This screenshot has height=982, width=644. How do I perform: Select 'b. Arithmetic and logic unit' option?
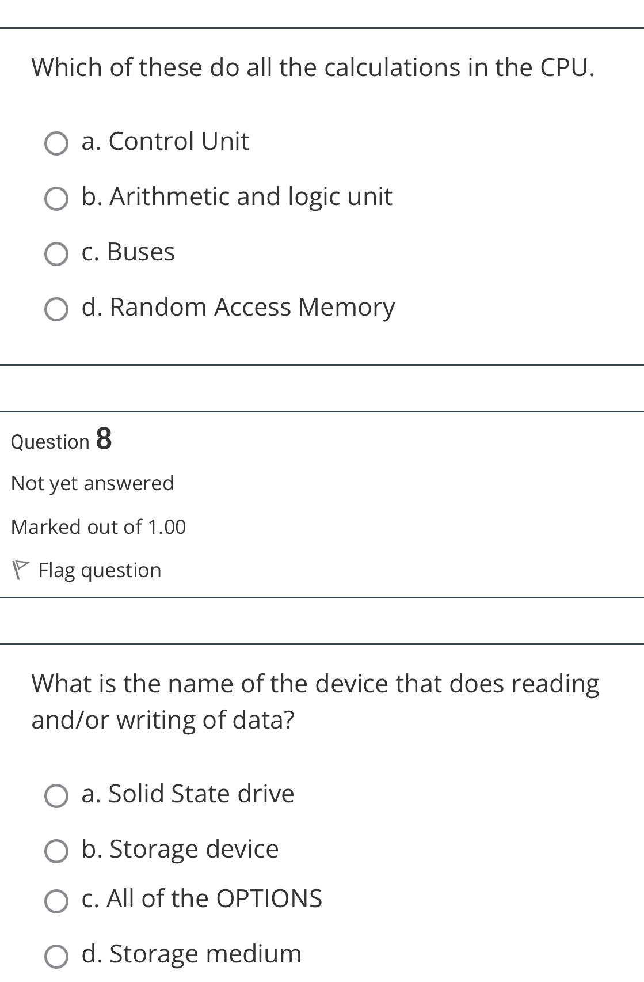point(56,198)
